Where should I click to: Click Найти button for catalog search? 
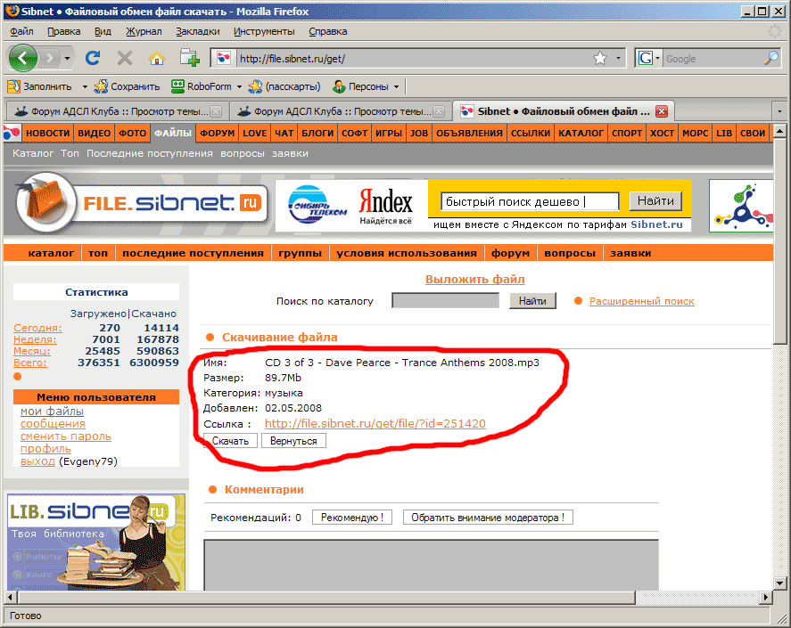point(532,301)
